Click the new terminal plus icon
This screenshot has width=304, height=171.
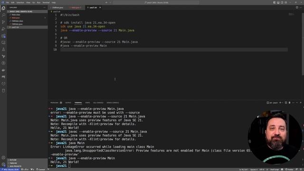(x=280, y=103)
